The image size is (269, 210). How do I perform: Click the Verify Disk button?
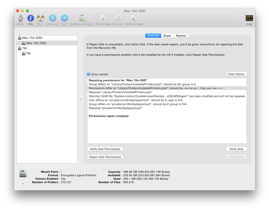click(236, 149)
